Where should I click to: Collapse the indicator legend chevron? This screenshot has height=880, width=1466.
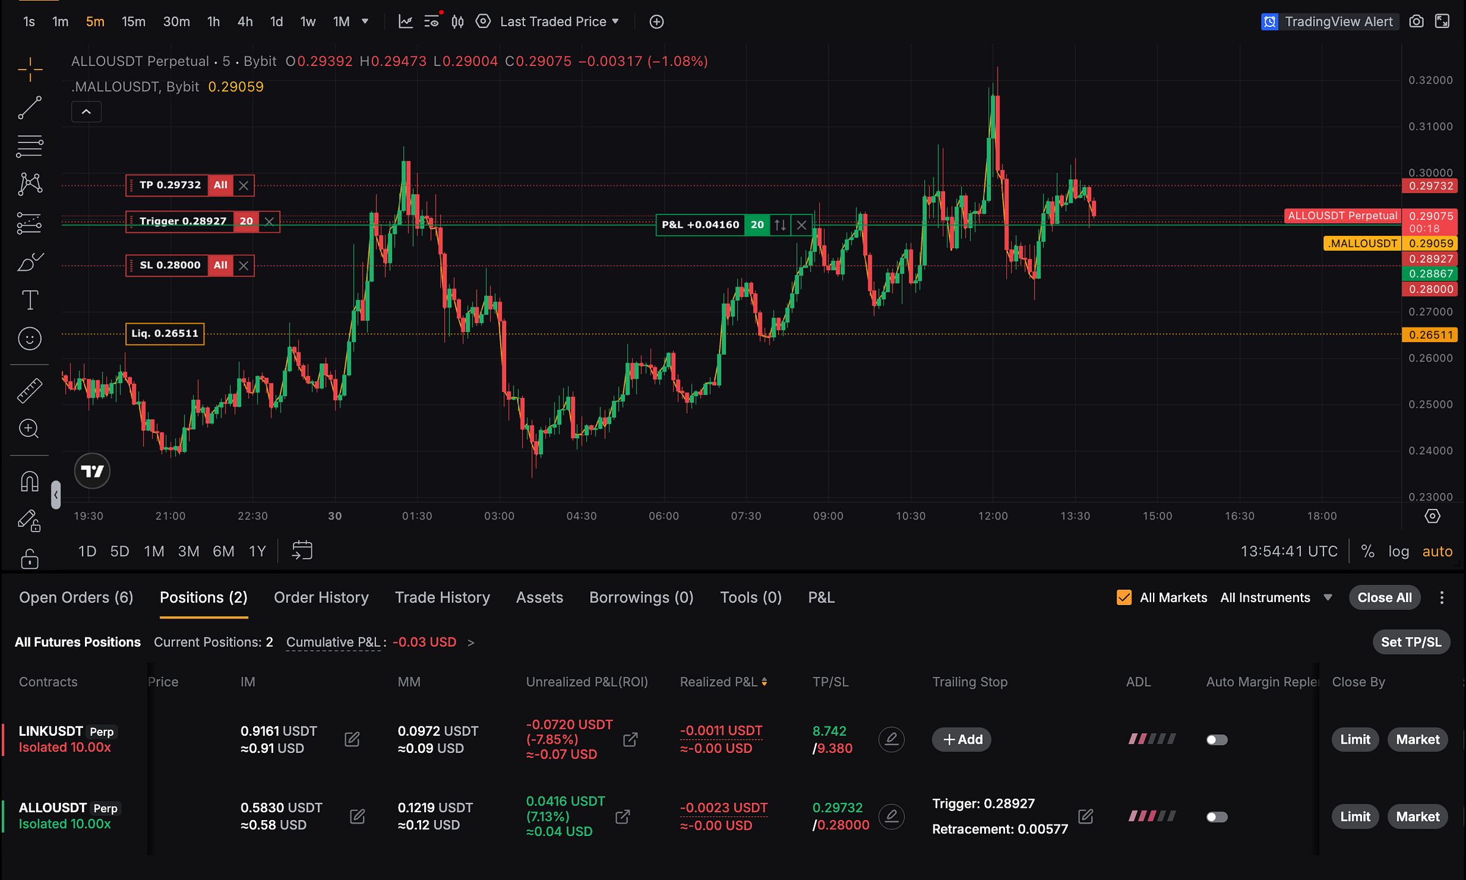pyautogui.click(x=86, y=112)
